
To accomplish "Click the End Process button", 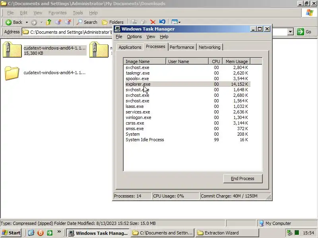I will pos(243,178).
